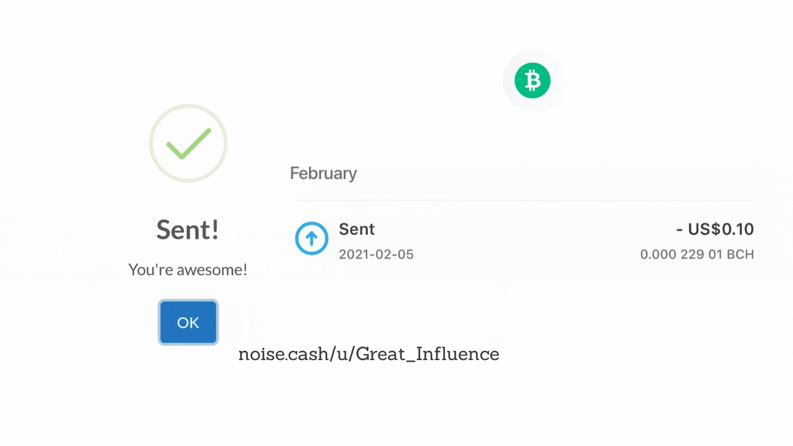Image resolution: width=793 pixels, height=446 pixels.
Task: Click the green checkmark success icon
Action: [x=189, y=144]
